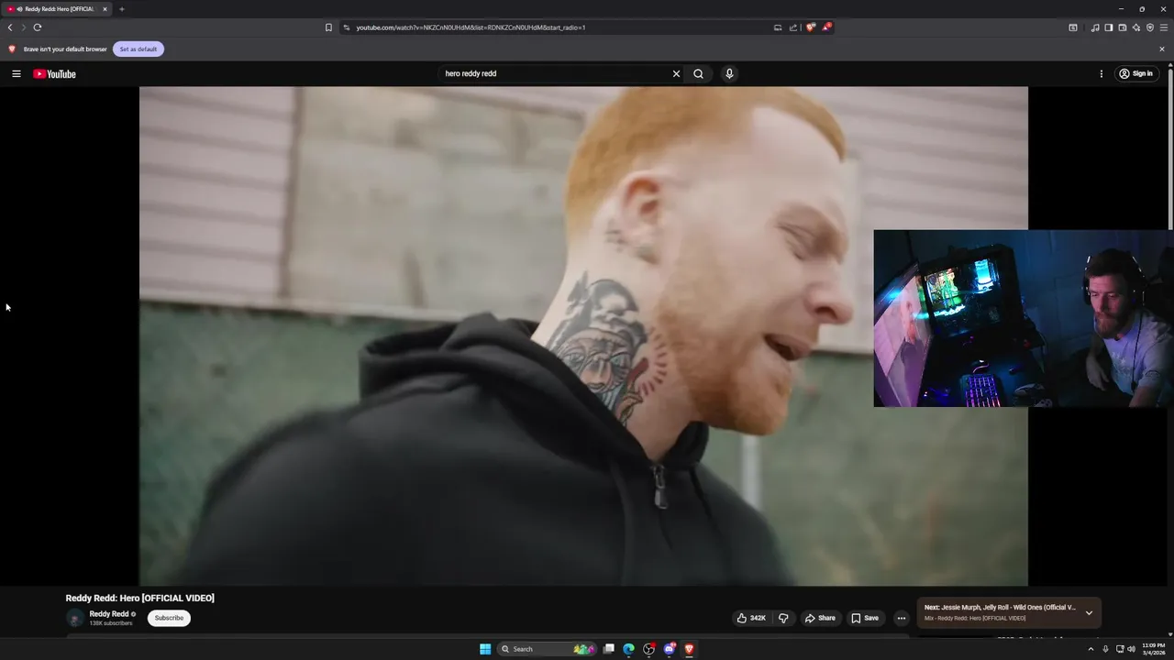Save the video to a playlist
This screenshot has height=660, width=1174.
click(865, 618)
